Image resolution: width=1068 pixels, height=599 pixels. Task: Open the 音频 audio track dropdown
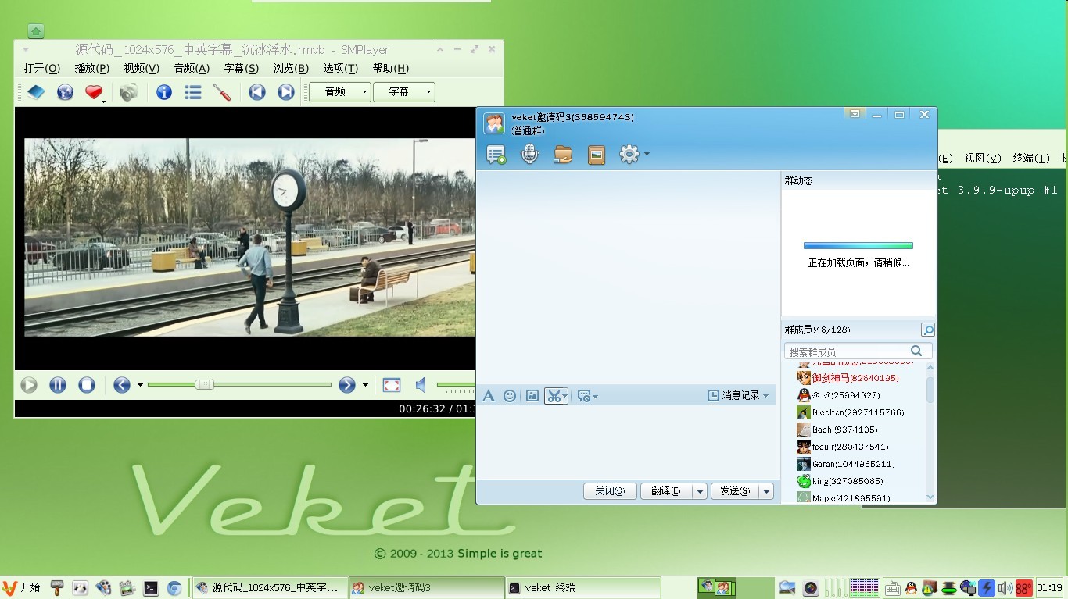(339, 92)
